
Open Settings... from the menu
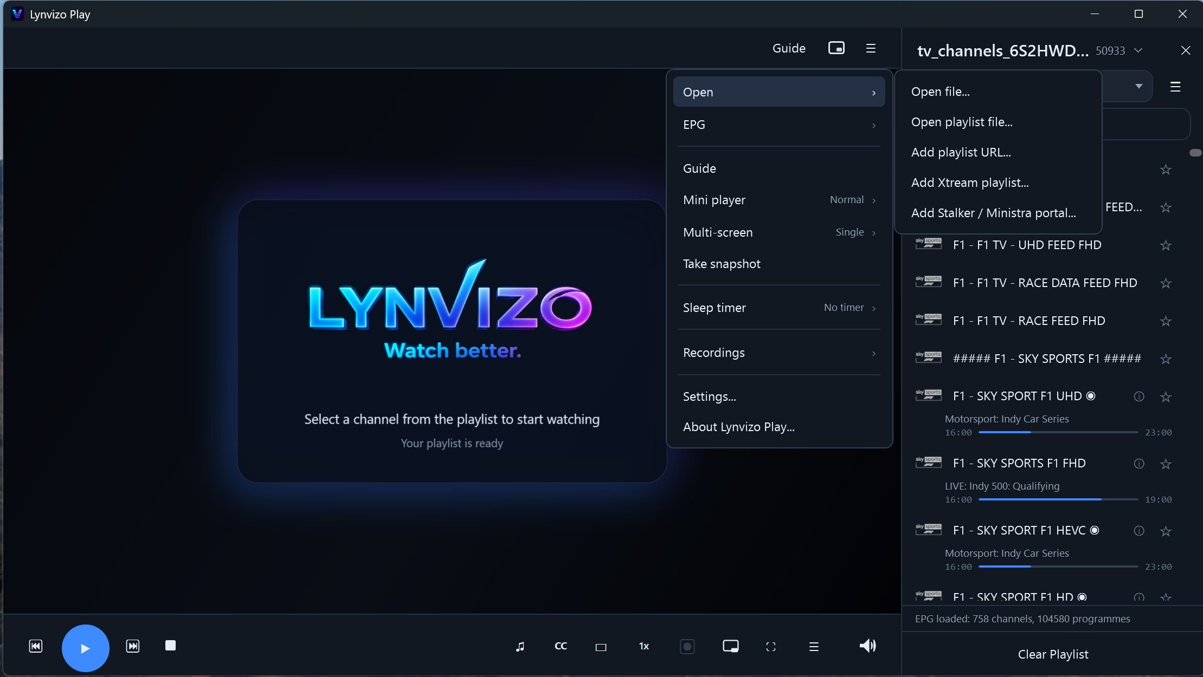click(779, 396)
